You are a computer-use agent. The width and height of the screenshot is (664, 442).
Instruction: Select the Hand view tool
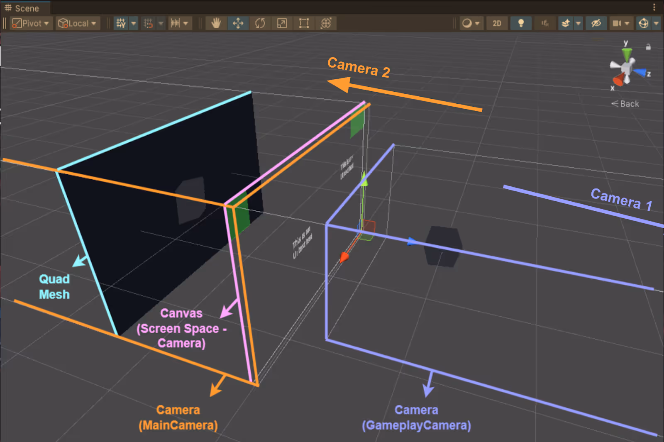click(216, 23)
